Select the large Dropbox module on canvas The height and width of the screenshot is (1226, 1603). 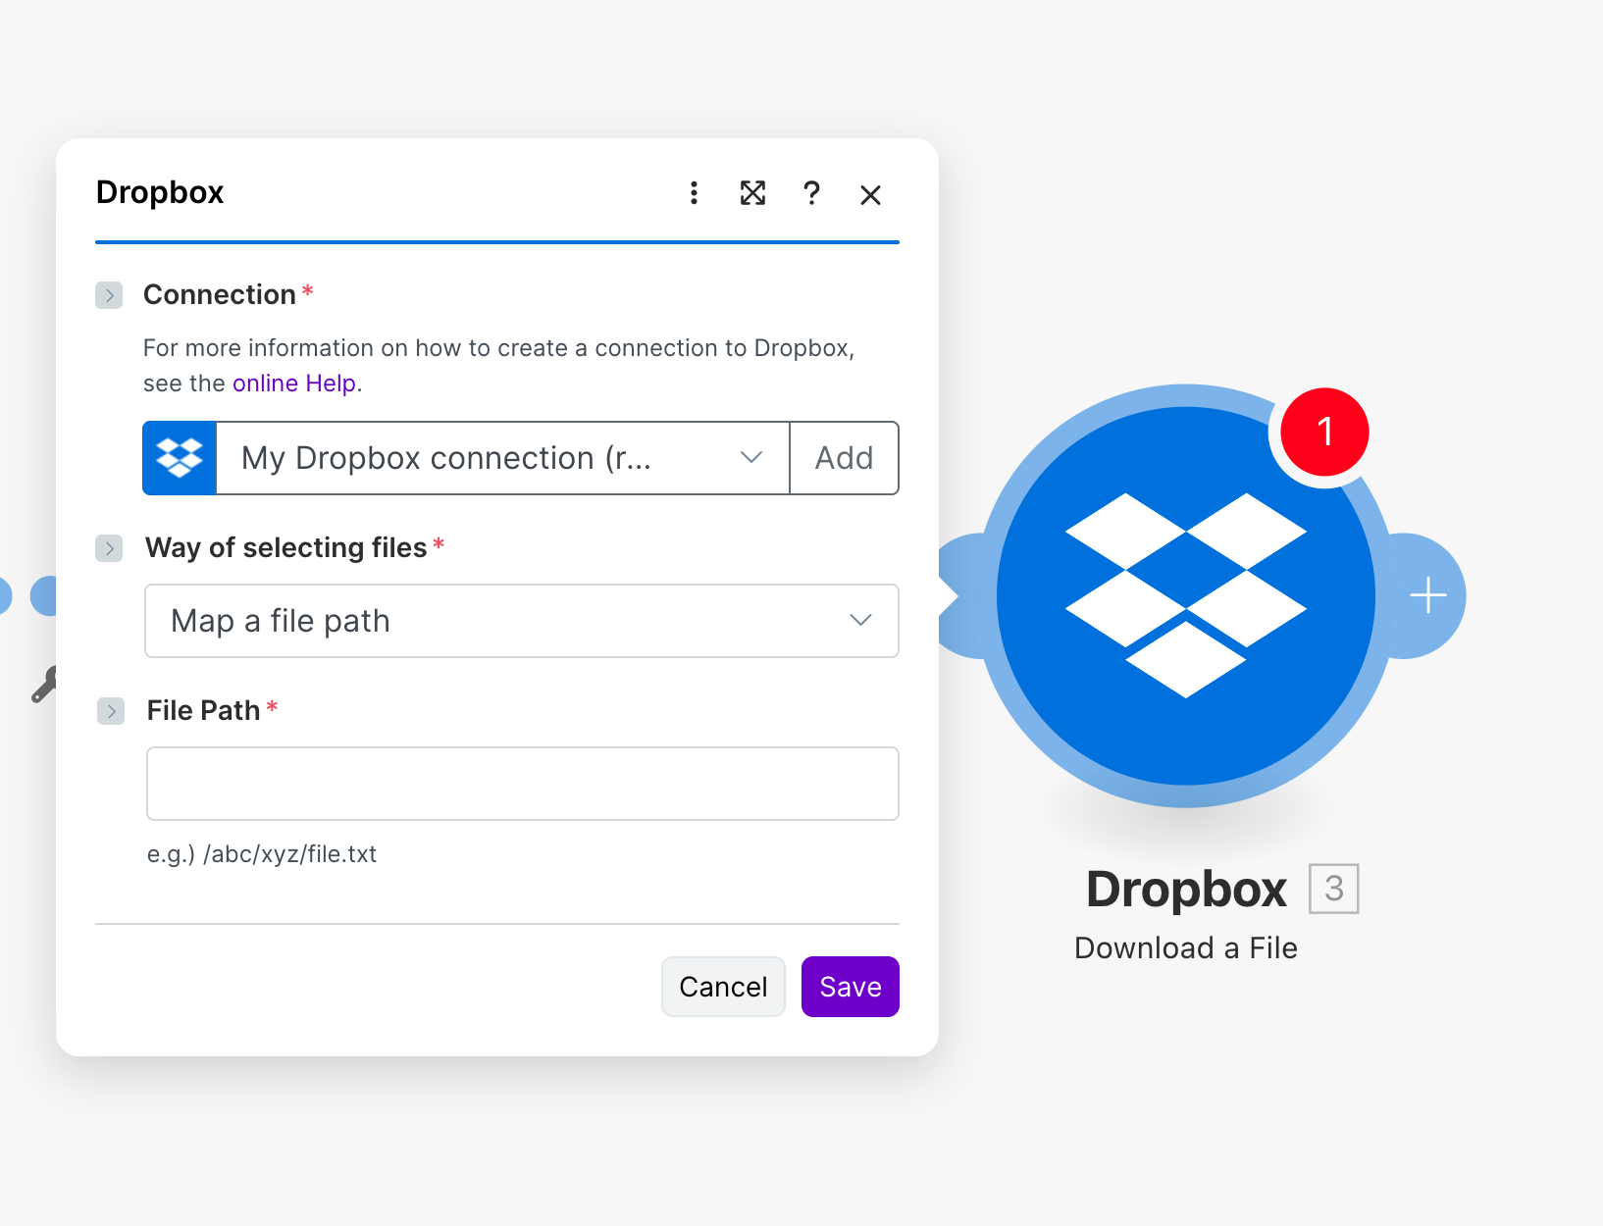[x=1186, y=595]
